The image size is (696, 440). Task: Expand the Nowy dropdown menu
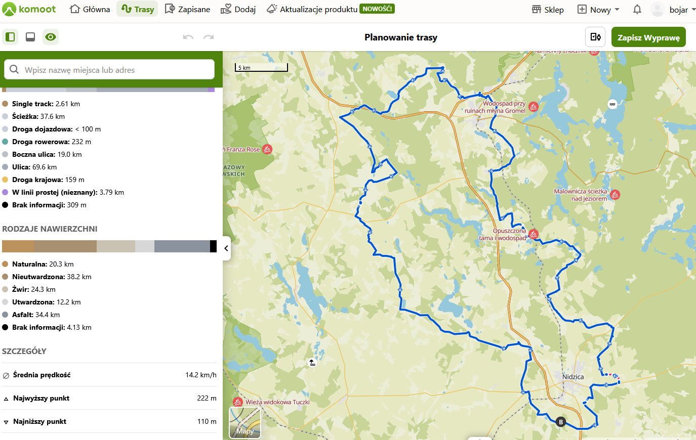click(598, 9)
